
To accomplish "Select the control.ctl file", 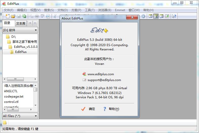I will pyautogui.click(x=11, y=102).
